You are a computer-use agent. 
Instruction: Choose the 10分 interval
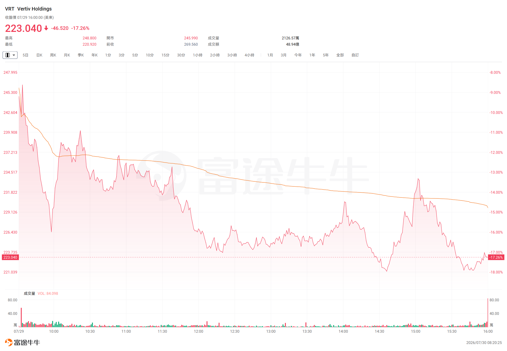pos(150,55)
